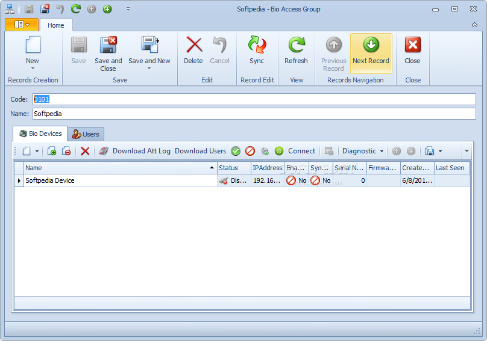The image size is (487, 341).
Task: Click the Connect button
Action: 301,151
